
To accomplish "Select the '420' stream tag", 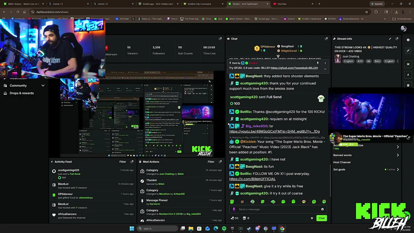I will tap(360, 61).
